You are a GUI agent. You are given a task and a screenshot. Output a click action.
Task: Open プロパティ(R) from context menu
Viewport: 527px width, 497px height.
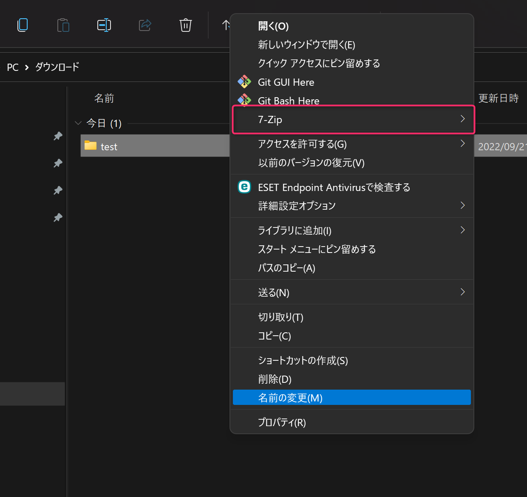point(282,422)
